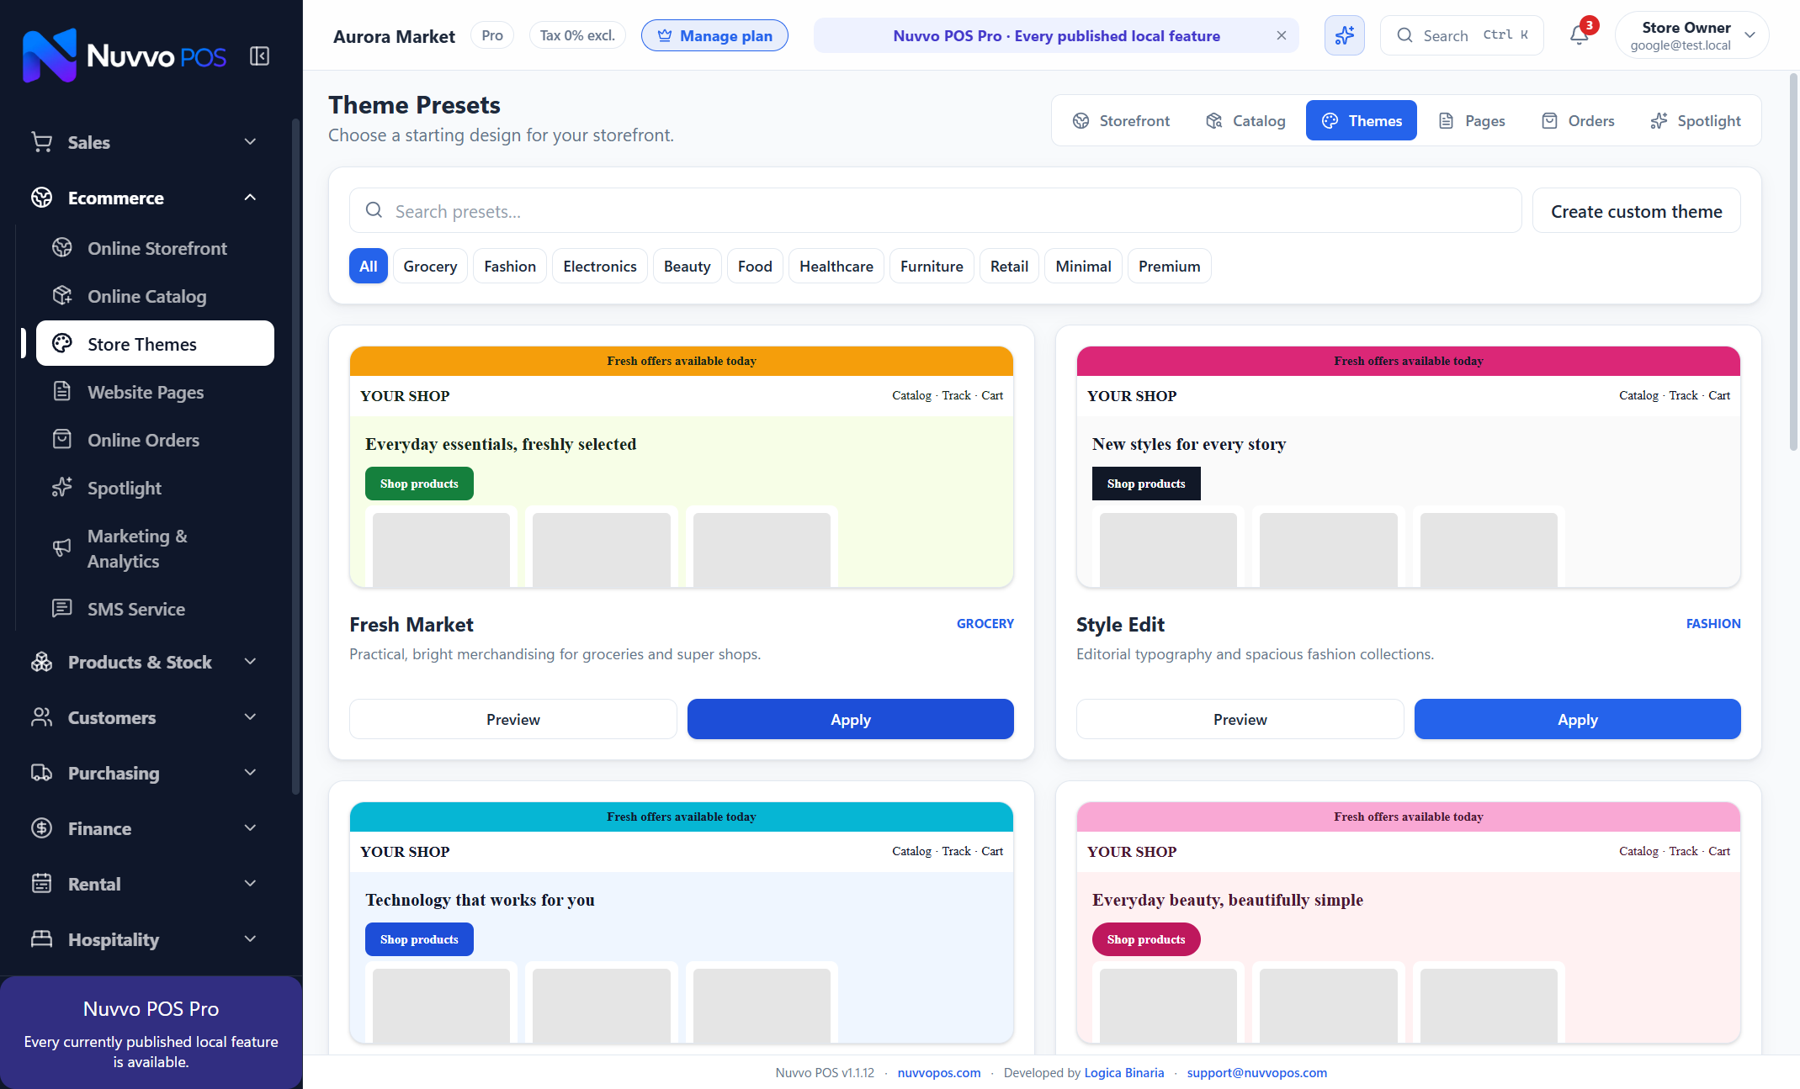Open Website Pages in sidebar
1800x1089 pixels.
(x=156, y=392)
